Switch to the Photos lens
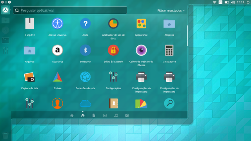The height and width of the screenshot is (141, 251). (x=127, y=115)
